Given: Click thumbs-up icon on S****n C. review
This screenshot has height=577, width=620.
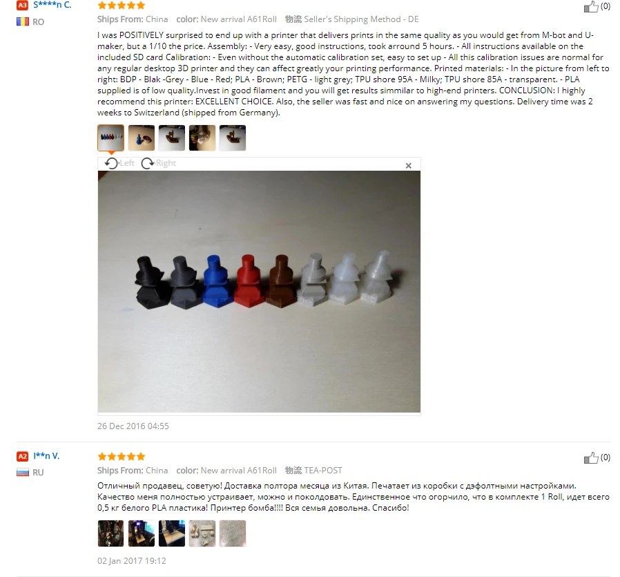Looking at the screenshot, I should [591, 7].
